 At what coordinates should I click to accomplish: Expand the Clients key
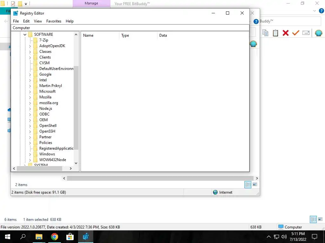tap(30, 58)
